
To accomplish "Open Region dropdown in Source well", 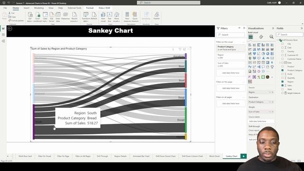I will [270, 92].
